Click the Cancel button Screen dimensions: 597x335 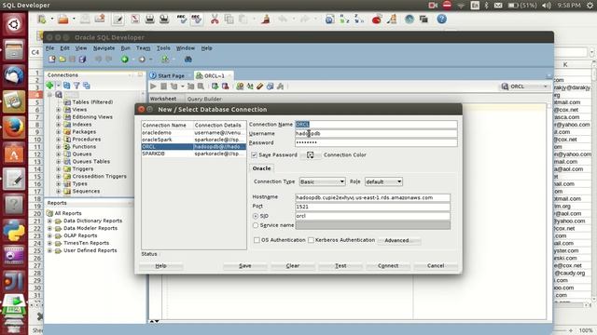click(x=436, y=266)
